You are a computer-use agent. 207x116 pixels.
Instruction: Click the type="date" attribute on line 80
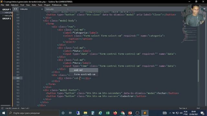(x=81, y=54)
